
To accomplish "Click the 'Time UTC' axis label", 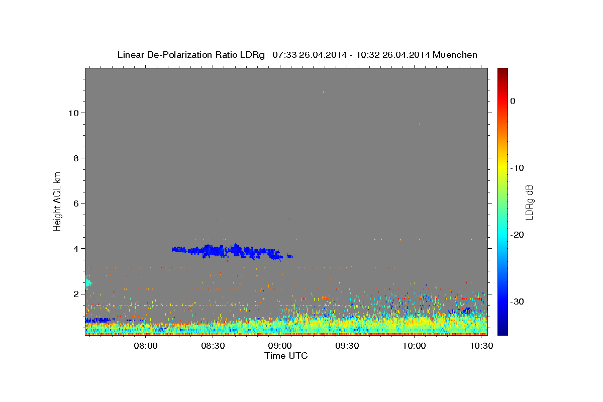I will (x=286, y=356).
